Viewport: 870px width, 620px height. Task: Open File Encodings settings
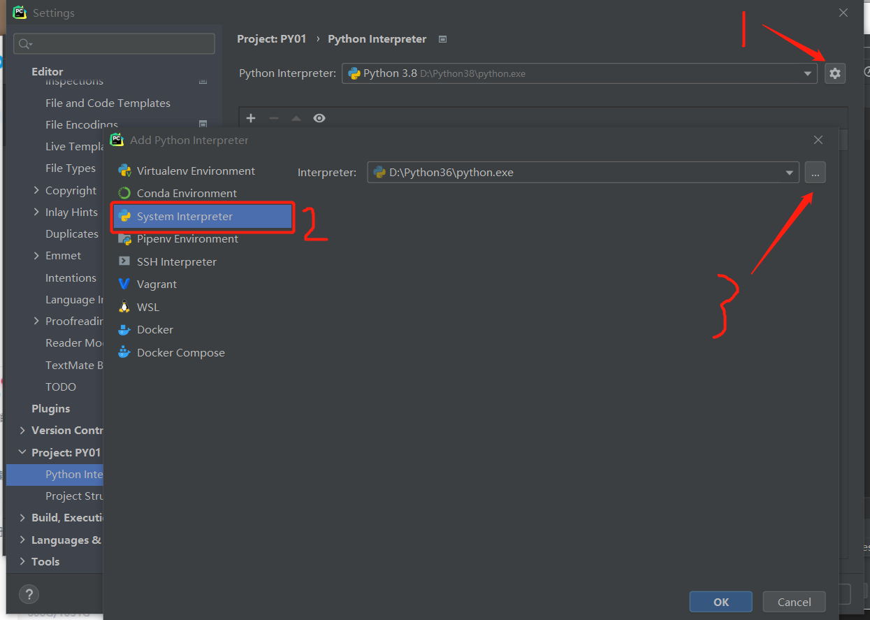pos(82,124)
